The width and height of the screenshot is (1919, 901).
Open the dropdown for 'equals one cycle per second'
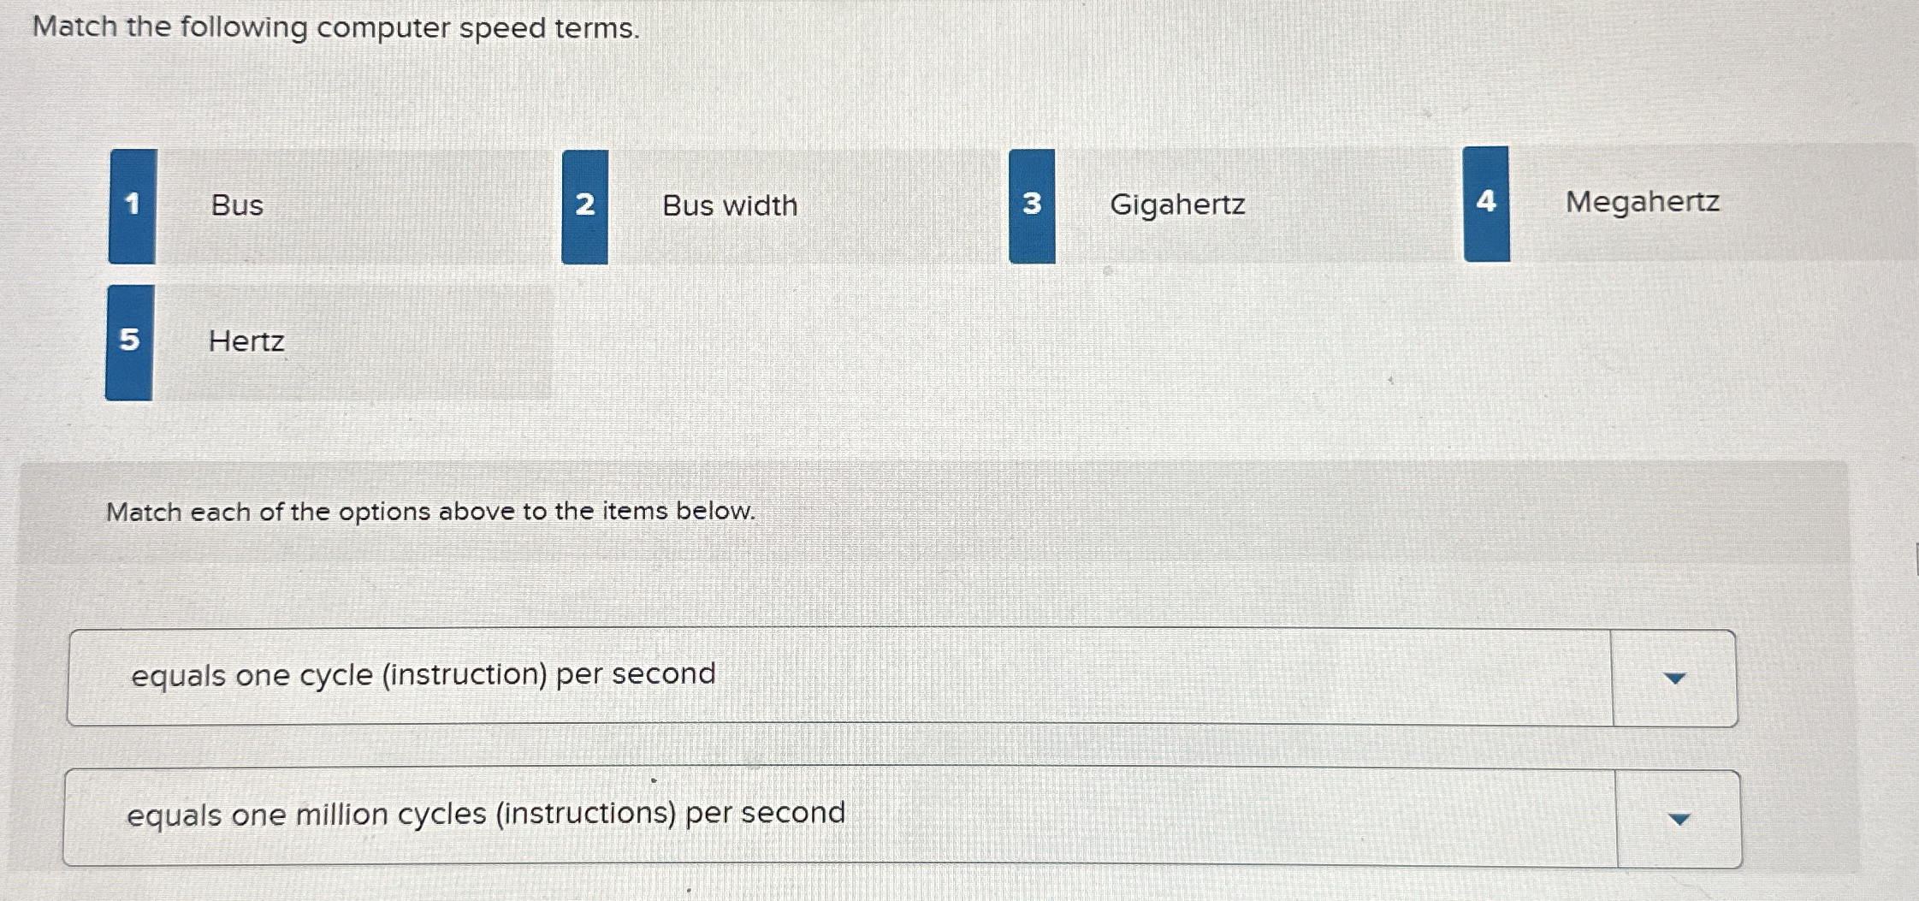point(1674,677)
